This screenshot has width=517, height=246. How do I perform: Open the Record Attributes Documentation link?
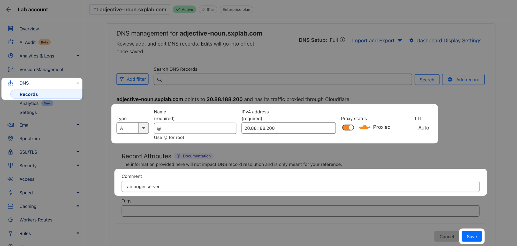(x=194, y=156)
